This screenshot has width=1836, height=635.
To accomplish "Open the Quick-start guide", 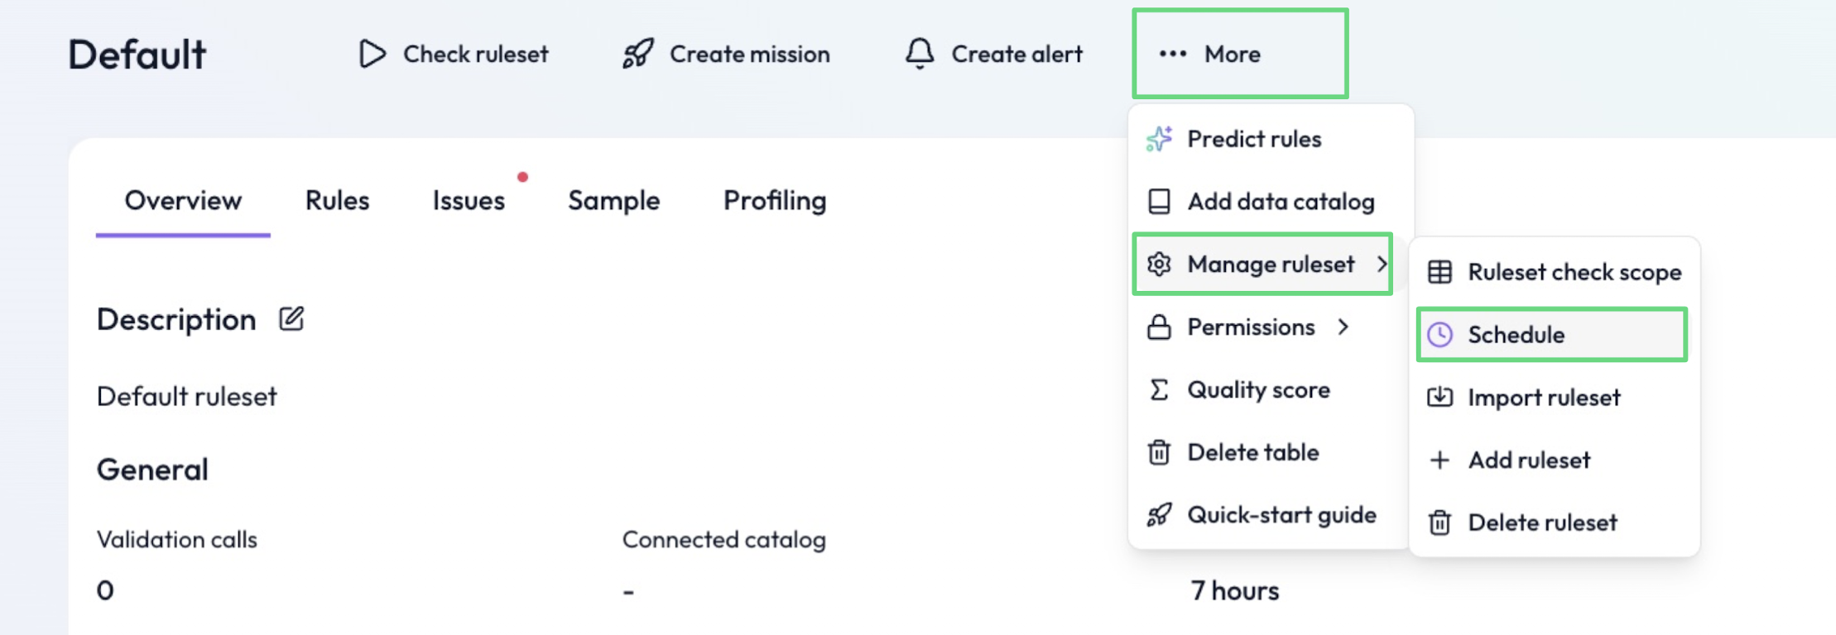I will pos(1281,515).
